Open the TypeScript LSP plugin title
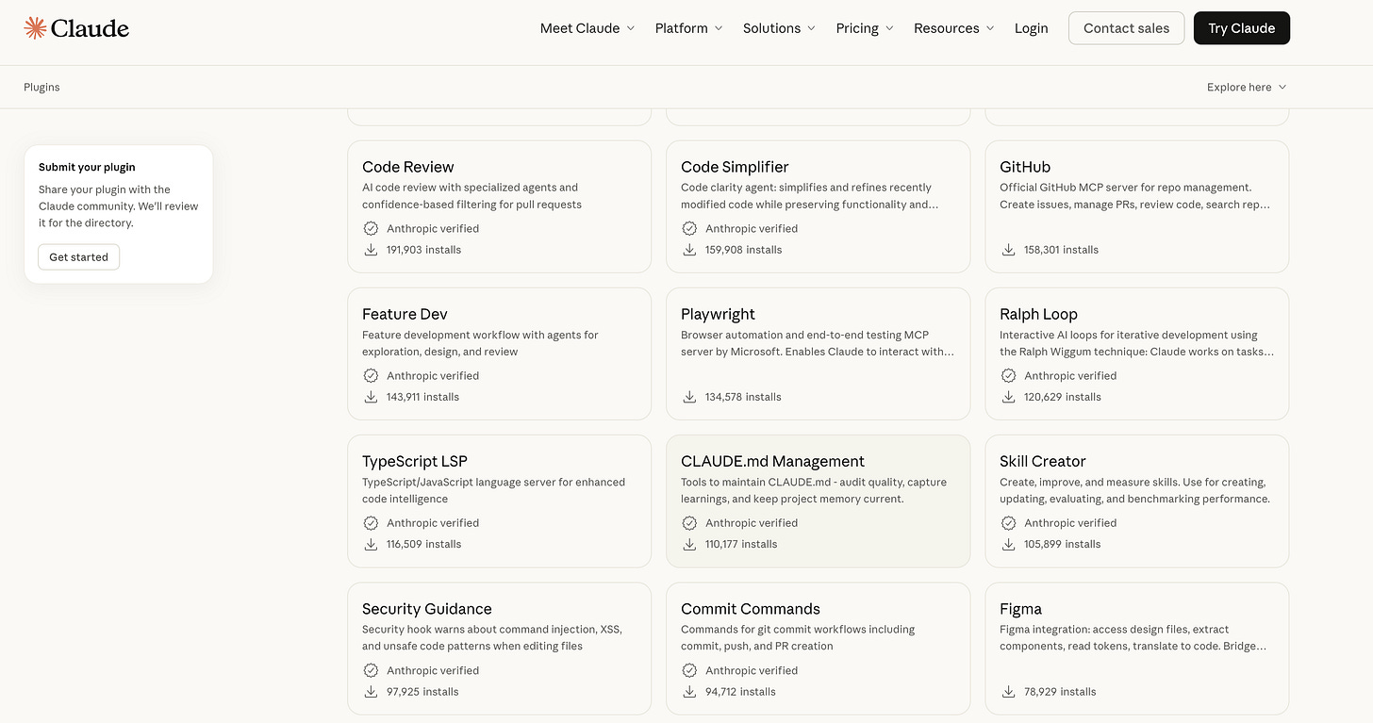The width and height of the screenshot is (1373, 723). pos(415,461)
